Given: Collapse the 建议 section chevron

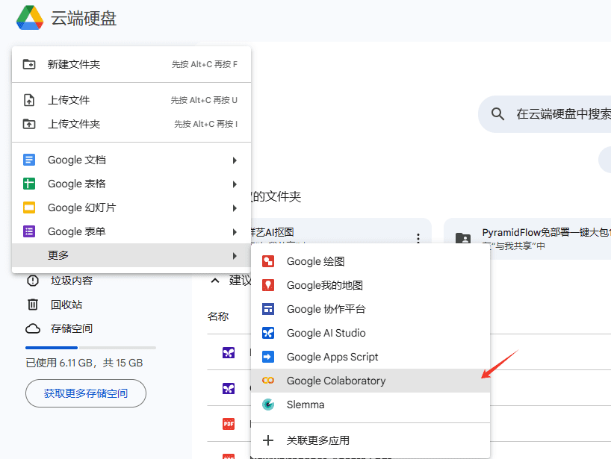Looking at the screenshot, I should [215, 281].
